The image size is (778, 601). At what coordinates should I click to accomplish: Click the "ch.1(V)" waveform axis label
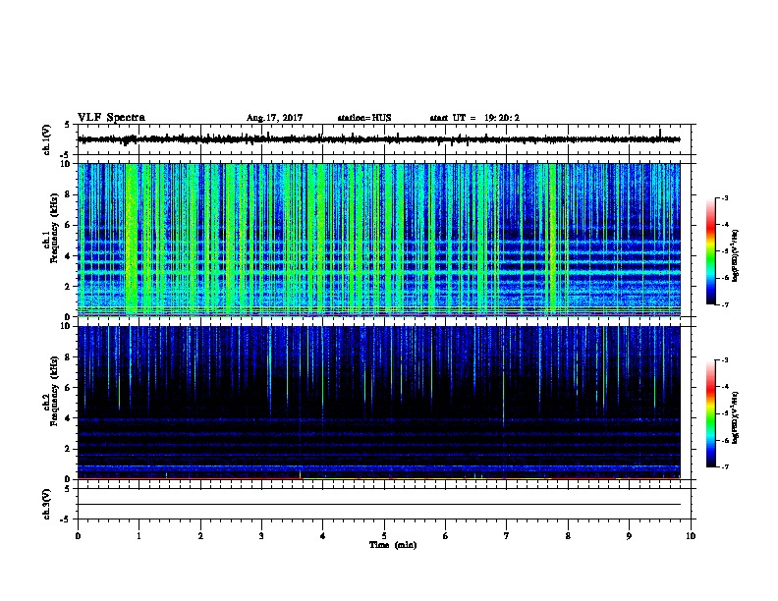coord(47,139)
